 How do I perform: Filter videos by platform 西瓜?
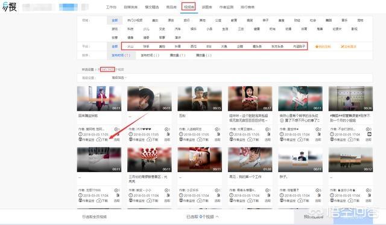tap(194, 46)
